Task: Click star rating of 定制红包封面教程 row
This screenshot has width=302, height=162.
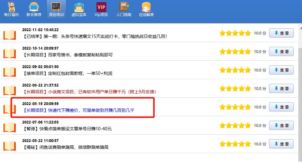Action: 235,70
